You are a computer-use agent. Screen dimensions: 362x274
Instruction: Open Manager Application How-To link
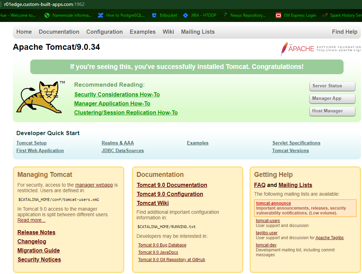point(112,104)
